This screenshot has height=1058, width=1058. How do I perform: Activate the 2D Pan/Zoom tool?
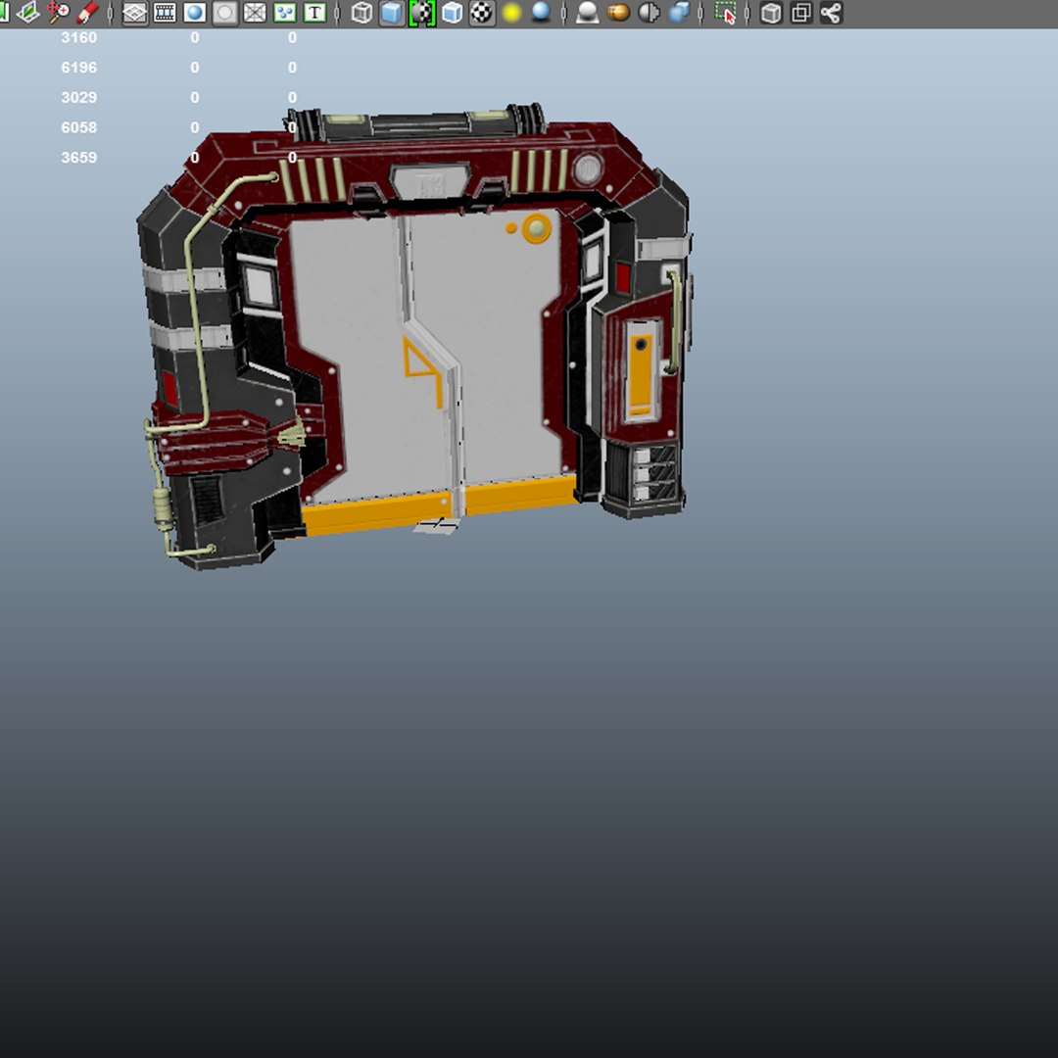point(58,12)
